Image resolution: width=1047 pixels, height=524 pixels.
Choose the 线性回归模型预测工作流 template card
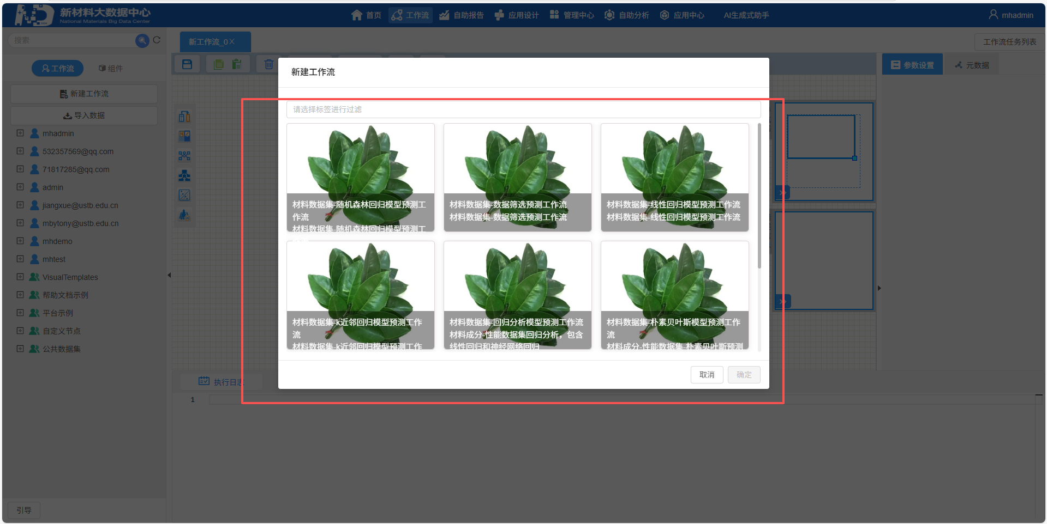pos(674,177)
